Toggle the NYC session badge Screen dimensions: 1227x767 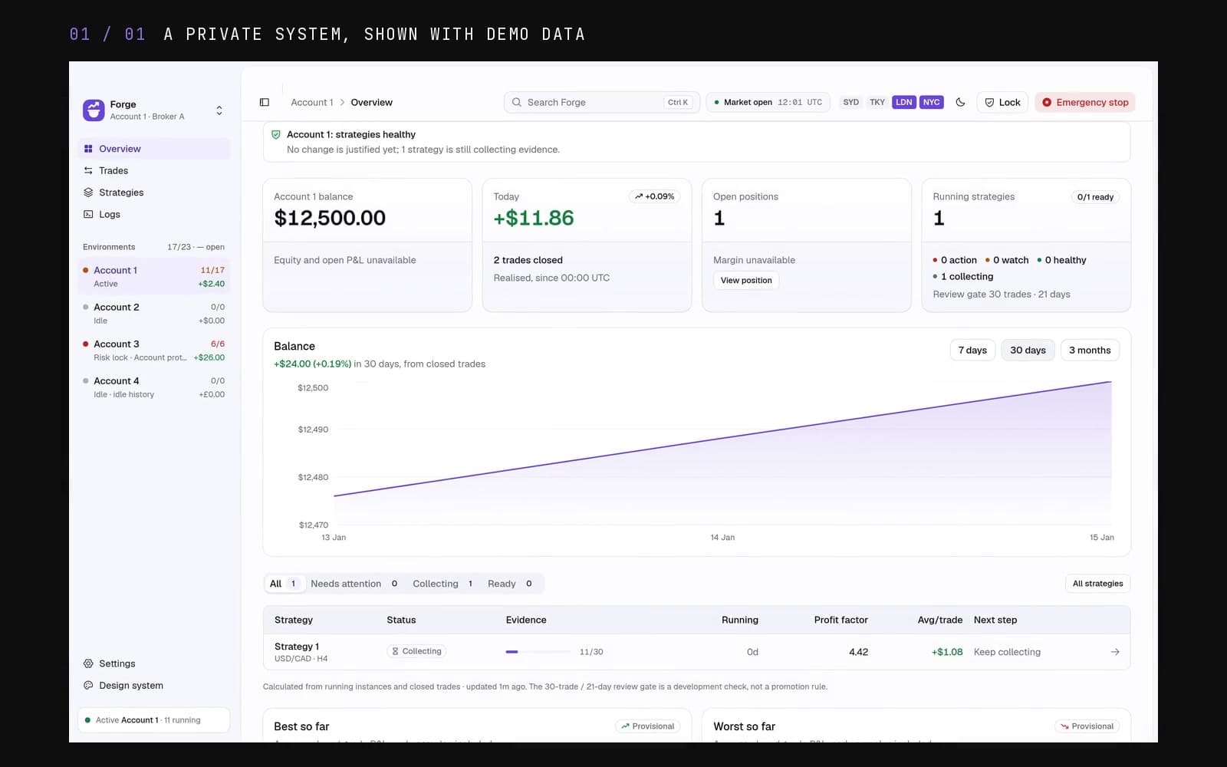[932, 102]
